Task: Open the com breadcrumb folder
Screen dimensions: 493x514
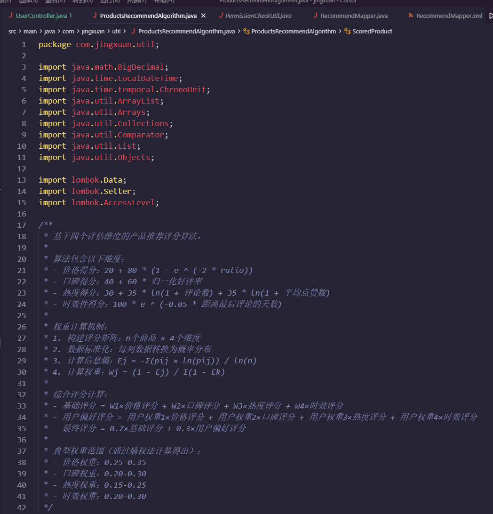Action: (68, 31)
